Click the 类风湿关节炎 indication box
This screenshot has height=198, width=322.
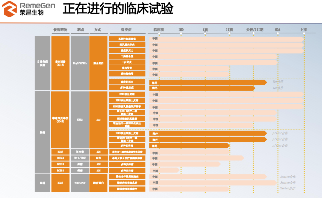click(127, 45)
